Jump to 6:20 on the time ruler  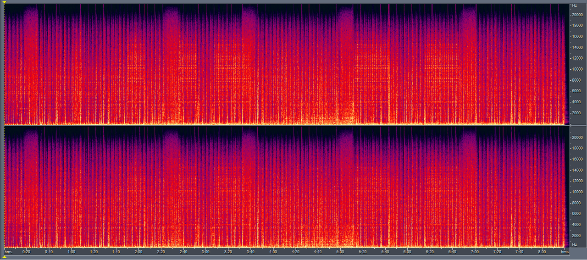[430, 252]
